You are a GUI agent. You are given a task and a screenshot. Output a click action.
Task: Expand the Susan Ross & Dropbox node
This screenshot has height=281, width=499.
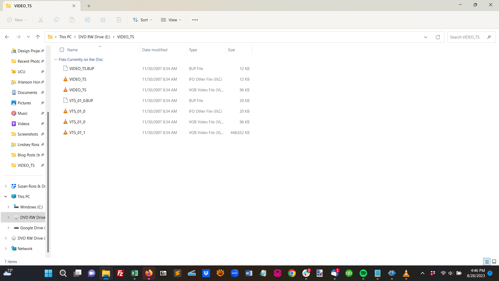point(6,186)
